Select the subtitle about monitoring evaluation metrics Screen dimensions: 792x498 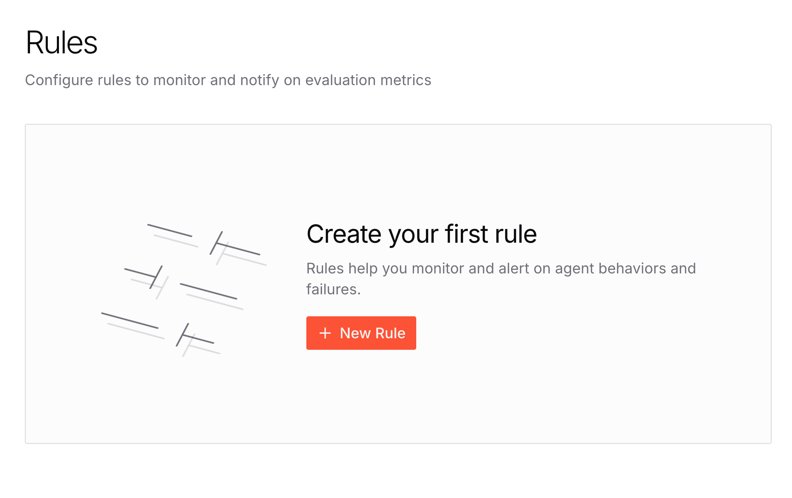(229, 80)
